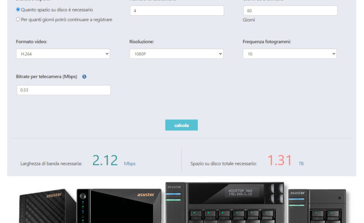Viewport: 364px width, 223px height.
Task: Click the NAS with LCD display image
Action: [225, 203]
